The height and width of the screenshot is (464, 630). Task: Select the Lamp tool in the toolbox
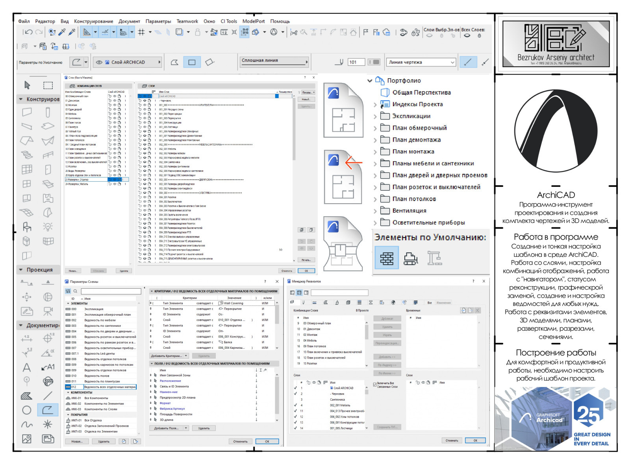click(48, 227)
